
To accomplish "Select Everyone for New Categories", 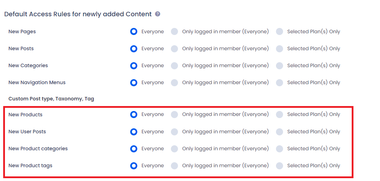I will click(134, 65).
